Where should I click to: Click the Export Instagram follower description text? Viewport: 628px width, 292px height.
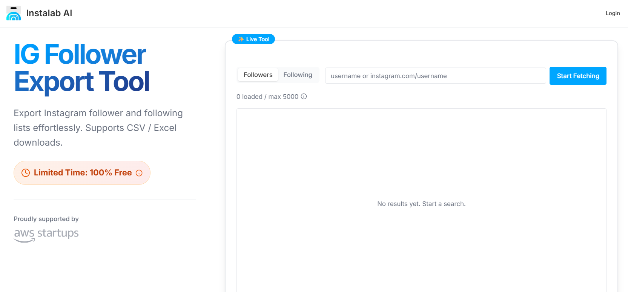98,128
